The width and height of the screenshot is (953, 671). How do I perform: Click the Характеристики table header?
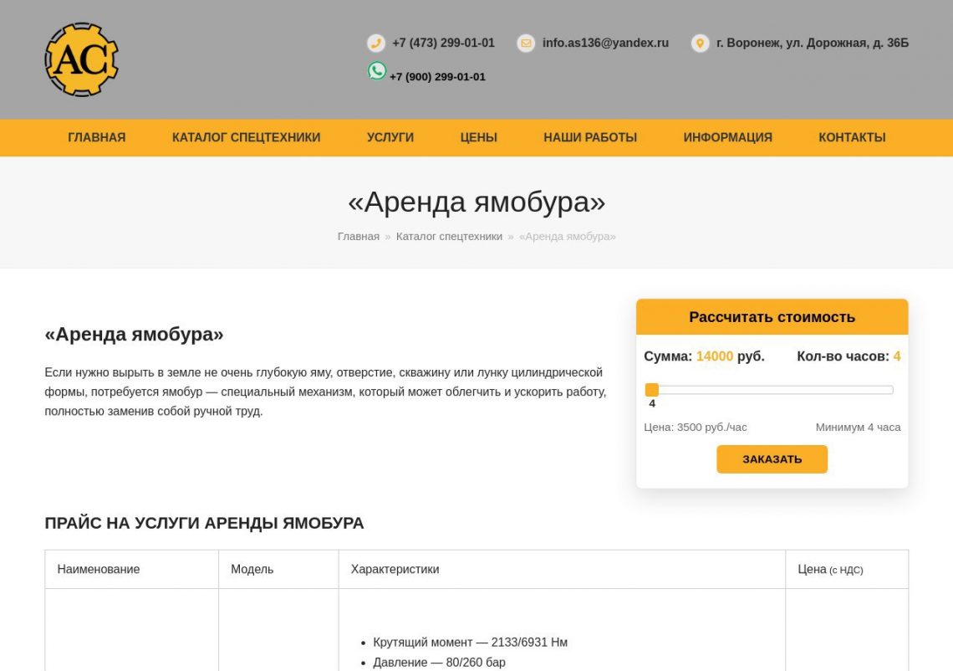tap(395, 570)
